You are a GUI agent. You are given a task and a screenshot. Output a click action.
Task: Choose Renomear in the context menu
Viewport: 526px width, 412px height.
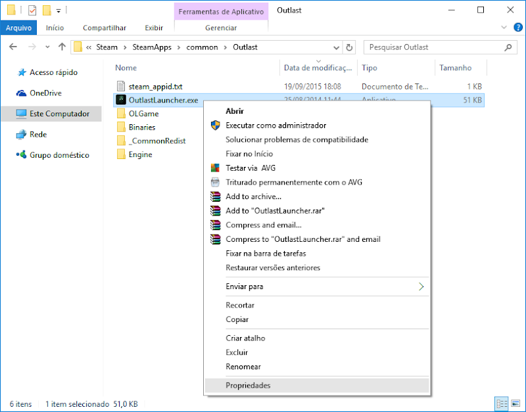pos(317,367)
